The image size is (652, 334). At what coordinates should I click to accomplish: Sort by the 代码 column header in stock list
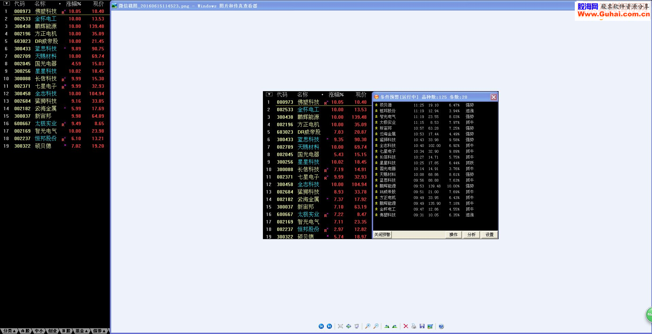click(x=19, y=4)
